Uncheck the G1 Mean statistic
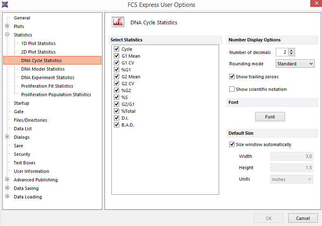Viewport: 322px width, 226px height. (x=117, y=56)
